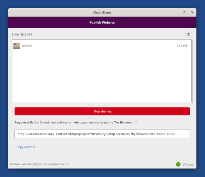205x177 pixels.
Task: Click inside the onion address field
Action: (x=102, y=134)
